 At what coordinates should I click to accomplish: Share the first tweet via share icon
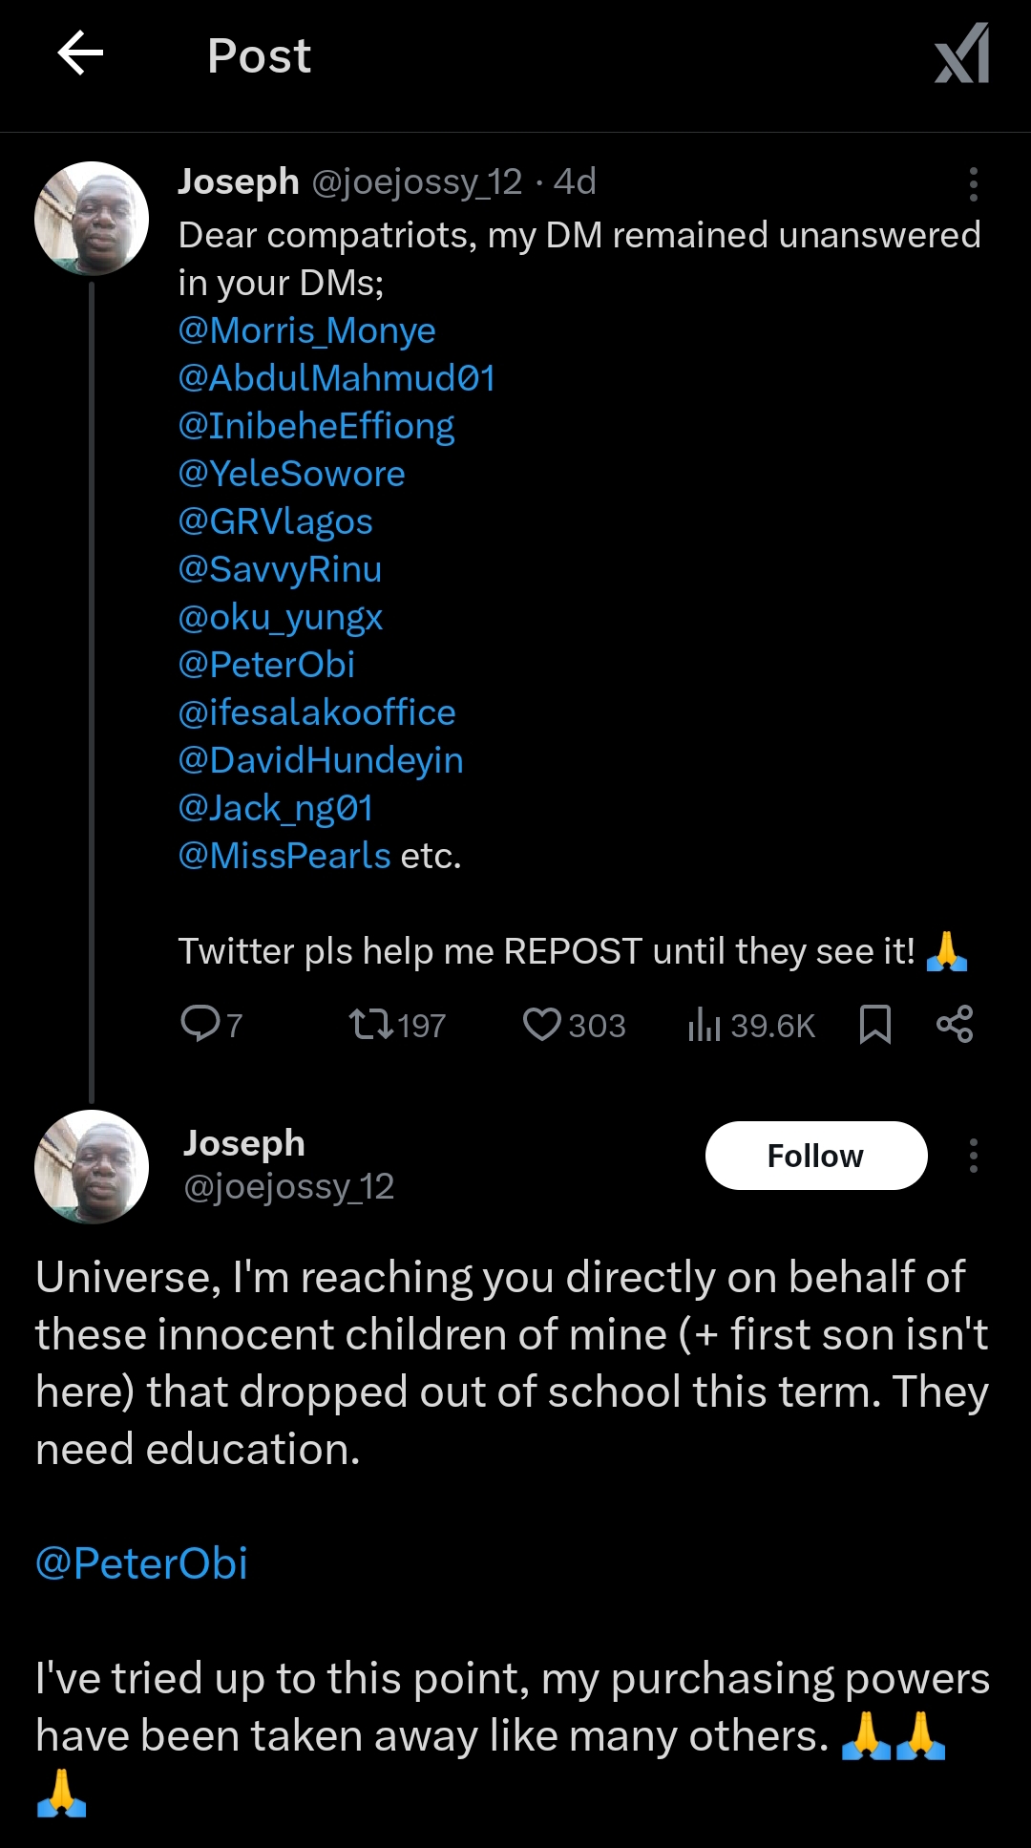[955, 1024]
